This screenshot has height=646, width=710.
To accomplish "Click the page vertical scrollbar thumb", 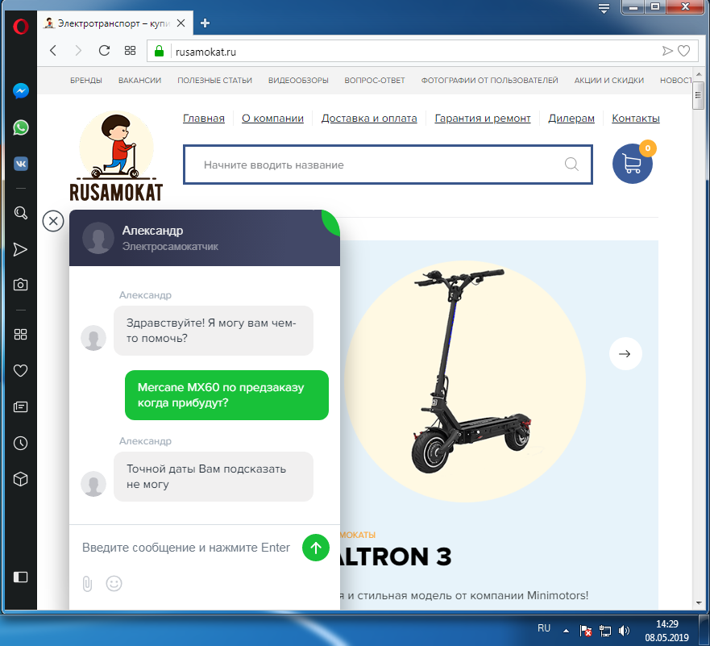I will [698, 96].
